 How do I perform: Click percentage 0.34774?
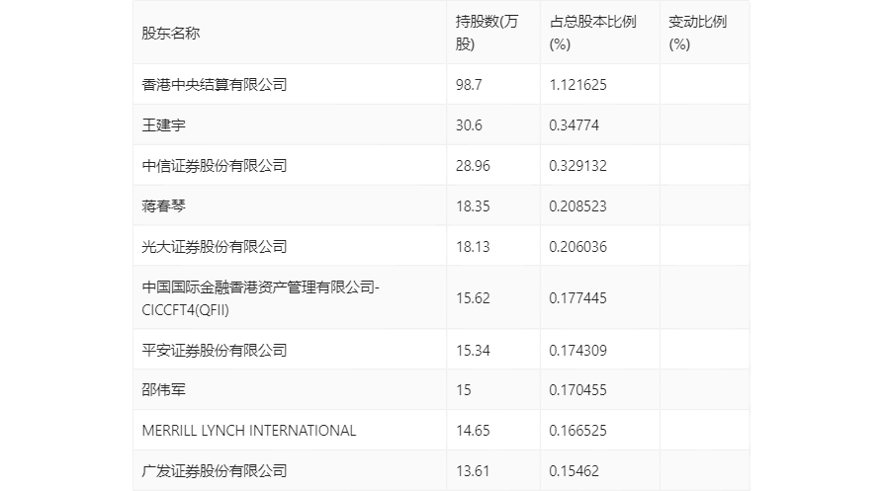tap(574, 124)
